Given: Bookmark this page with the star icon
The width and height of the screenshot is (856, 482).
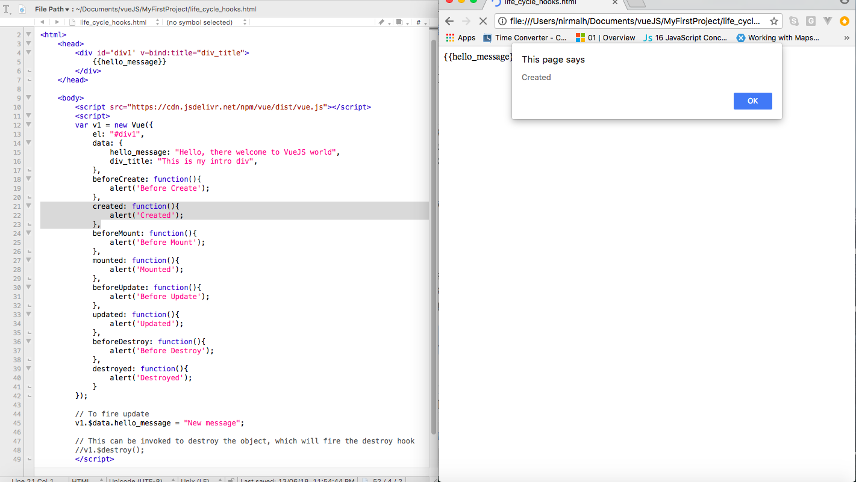Looking at the screenshot, I should click(773, 21).
